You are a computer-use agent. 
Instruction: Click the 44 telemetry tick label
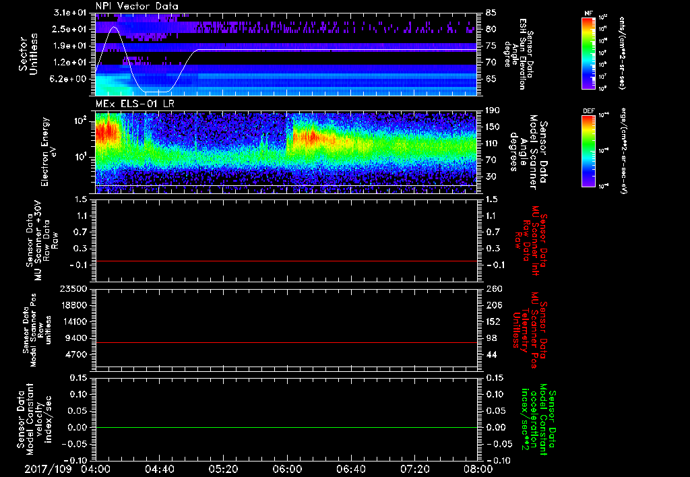[x=491, y=354]
